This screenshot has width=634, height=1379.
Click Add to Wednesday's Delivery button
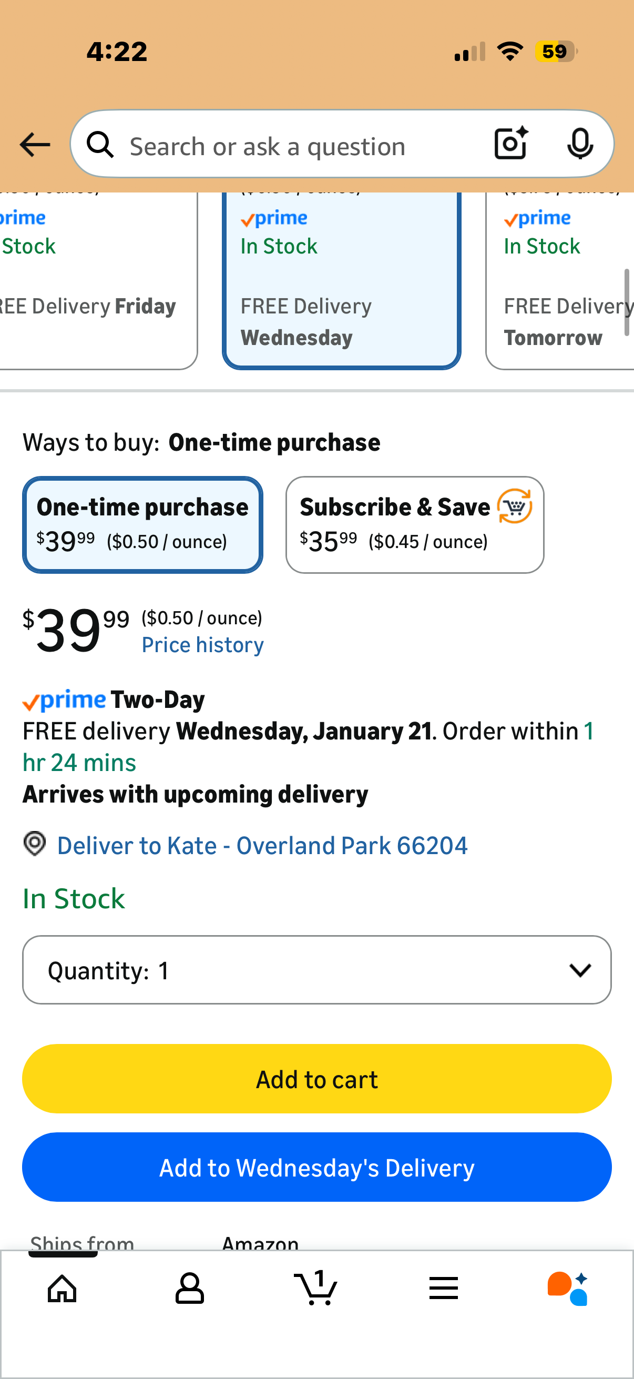[x=316, y=1168]
